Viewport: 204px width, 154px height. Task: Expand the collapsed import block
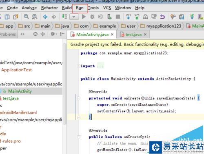pos(78,66)
